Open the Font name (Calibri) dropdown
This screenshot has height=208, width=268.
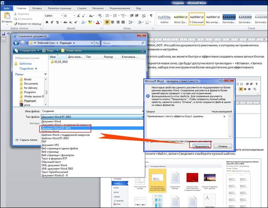[x=62, y=16]
